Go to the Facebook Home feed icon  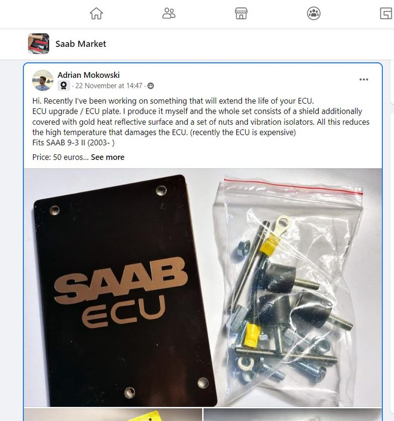pyautogui.click(x=96, y=14)
